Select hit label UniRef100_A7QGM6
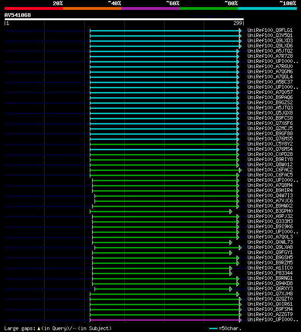This screenshot has width=301, height=332. point(270,71)
